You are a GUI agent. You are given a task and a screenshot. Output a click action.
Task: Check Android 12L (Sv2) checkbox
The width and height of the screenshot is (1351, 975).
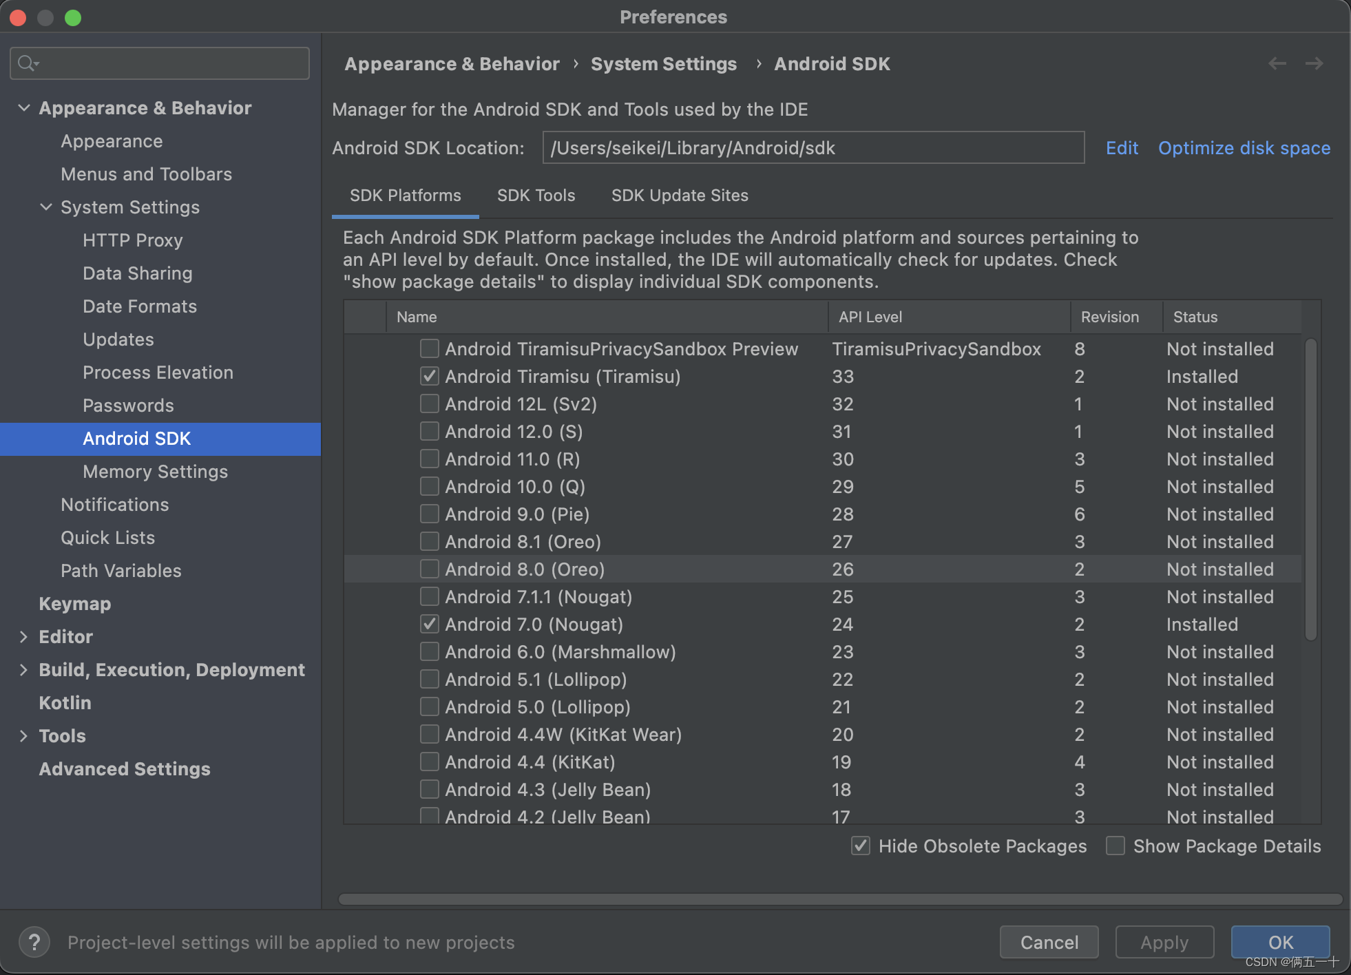pyautogui.click(x=430, y=403)
